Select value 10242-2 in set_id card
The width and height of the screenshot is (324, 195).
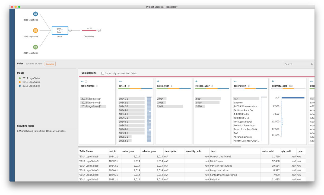(131, 107)
